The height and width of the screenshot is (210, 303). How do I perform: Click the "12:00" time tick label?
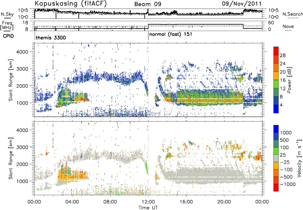click(148, 202)
